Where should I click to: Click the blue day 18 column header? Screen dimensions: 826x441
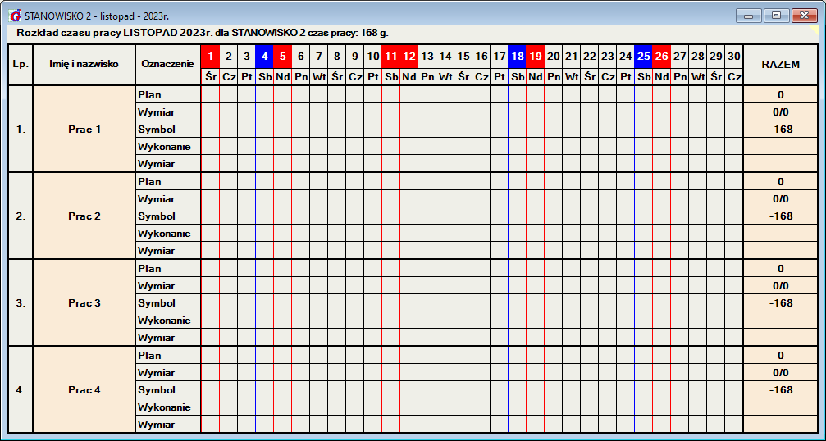(517, 57)
